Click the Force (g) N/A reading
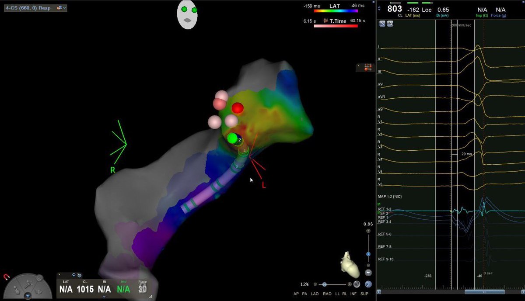This screenshot has height=301, width=525. [500, 9]
